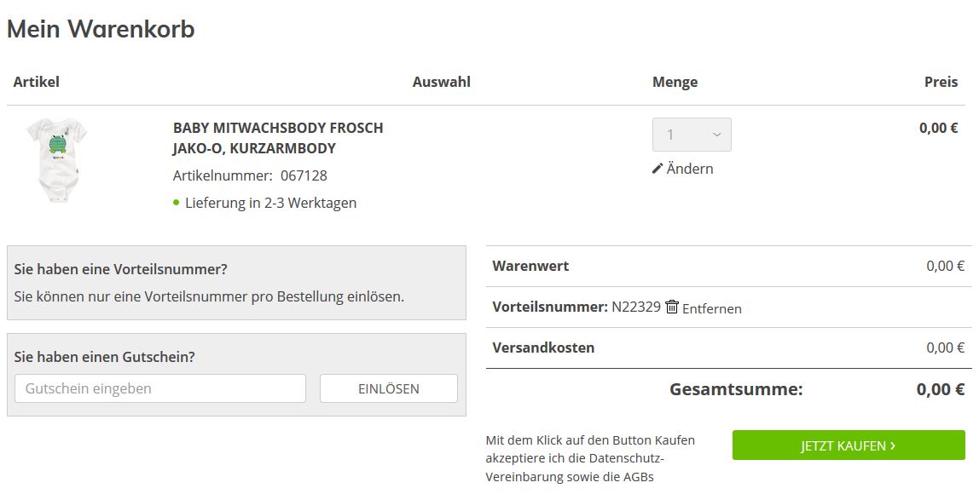Click the pencil icon beside Ändern

657,169
